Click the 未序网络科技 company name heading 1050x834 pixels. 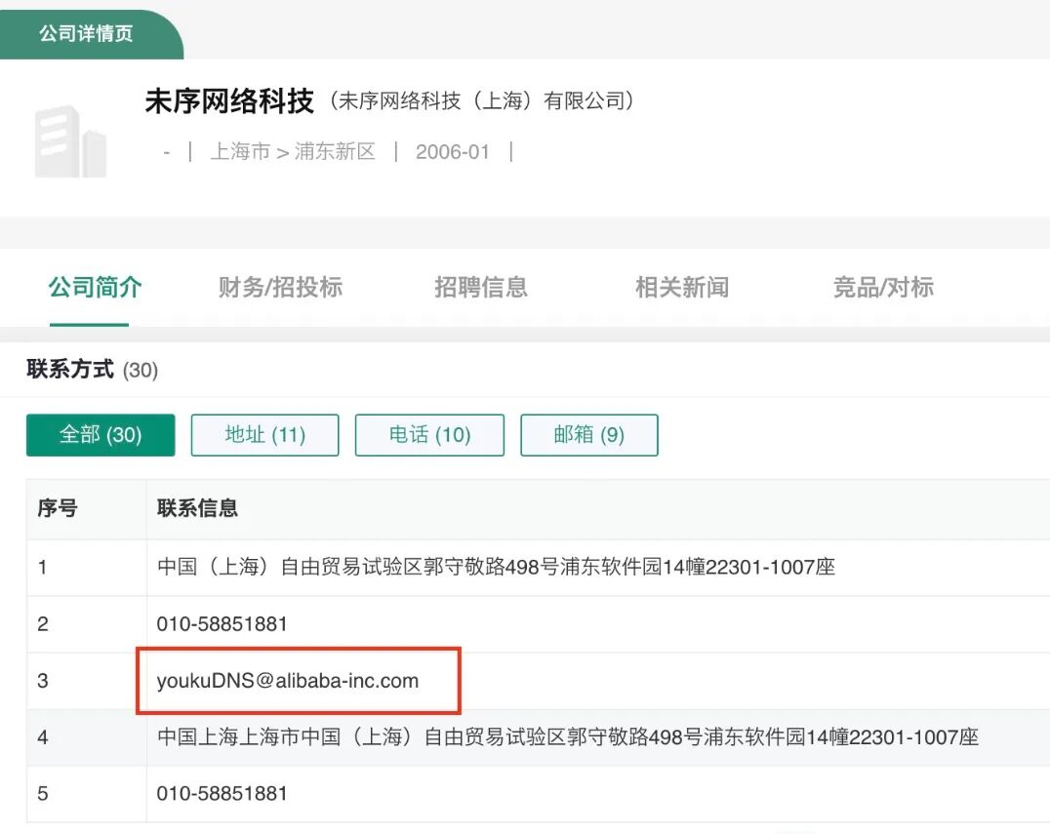pyautogui.click(x=229, y=101)
